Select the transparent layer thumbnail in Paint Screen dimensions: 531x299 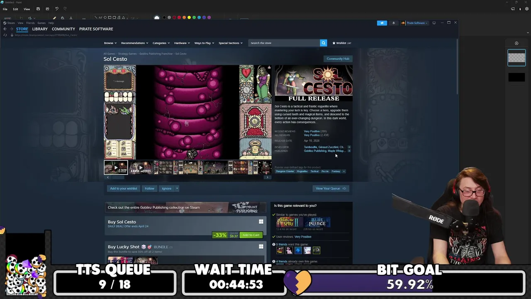pyautogui.click(x=516, y=58)
